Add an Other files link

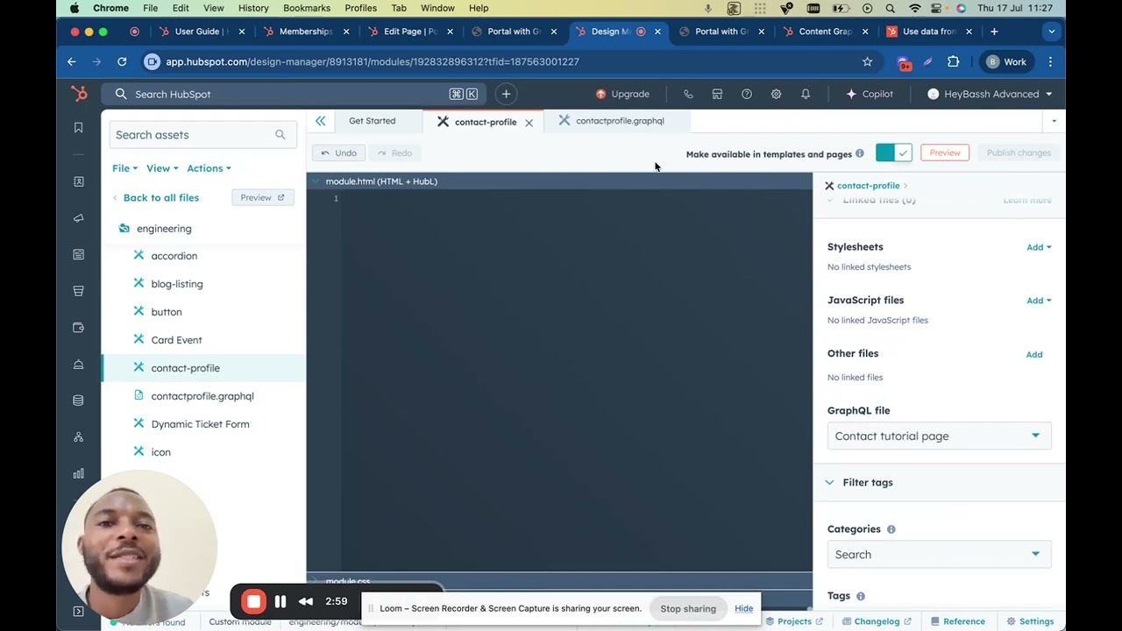[x=1034, y=355]
